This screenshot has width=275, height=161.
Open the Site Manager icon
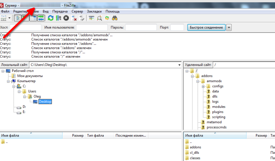(x=4, y=18)
